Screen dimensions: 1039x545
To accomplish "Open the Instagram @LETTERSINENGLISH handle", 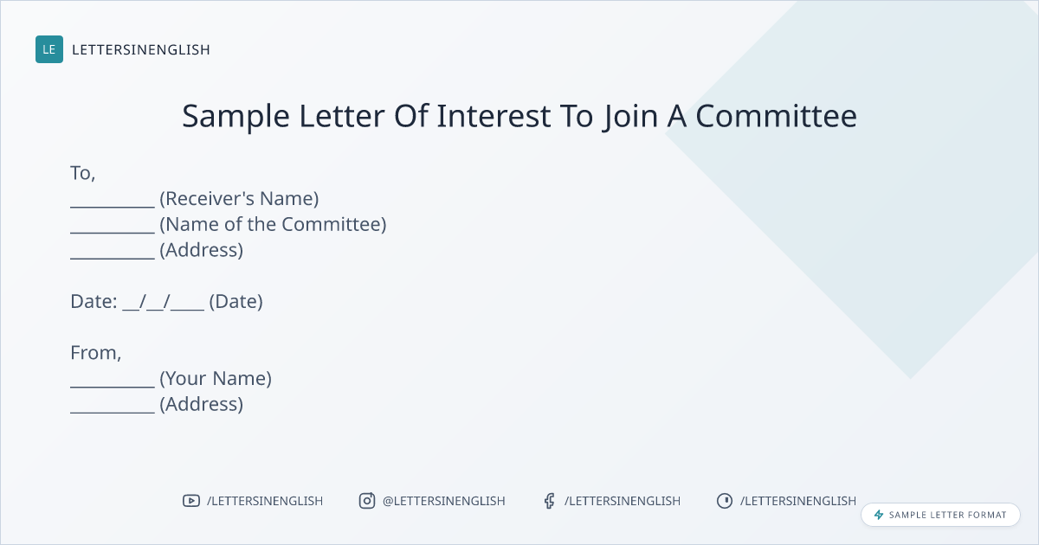I will [x=444, y=501].
